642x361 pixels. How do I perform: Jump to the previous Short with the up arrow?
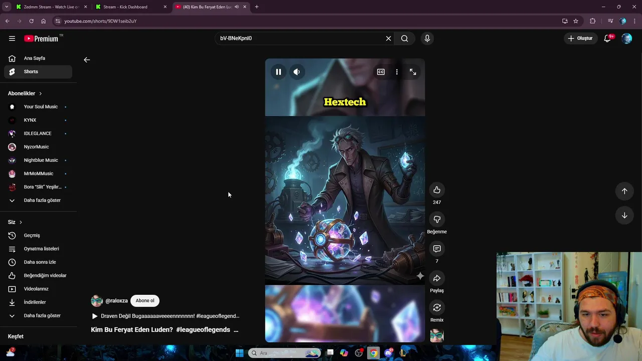point(624,191)
